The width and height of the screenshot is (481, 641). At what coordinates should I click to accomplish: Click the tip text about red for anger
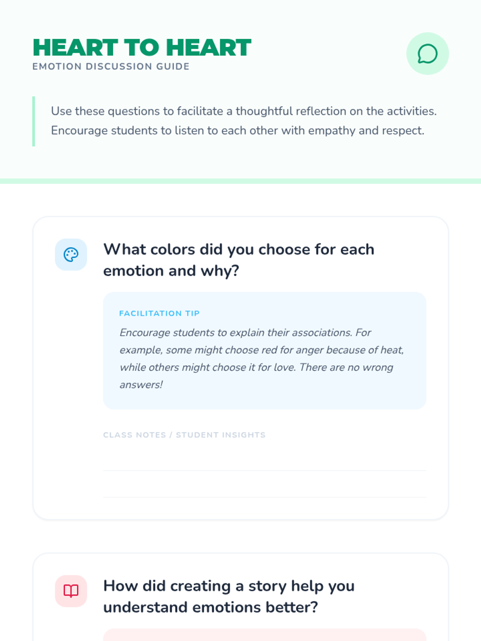coord(261,350)
